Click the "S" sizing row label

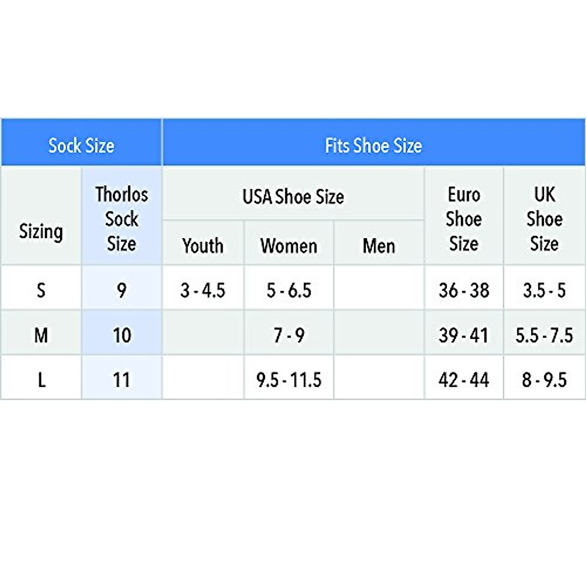[x=41, y=291]
